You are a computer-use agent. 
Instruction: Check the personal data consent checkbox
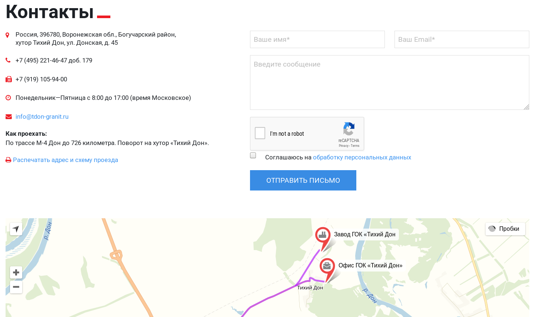point(253,155)
